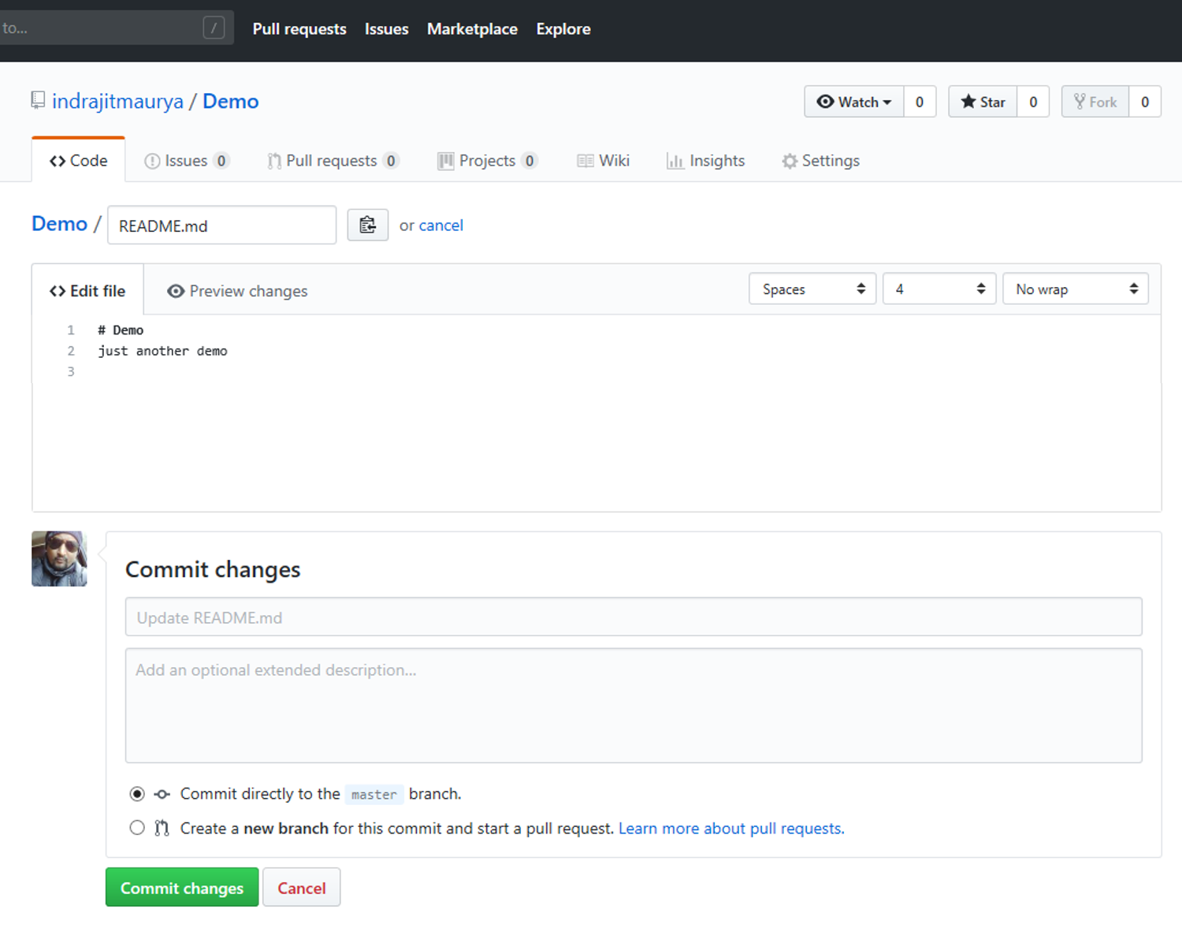Viewport: 1182px width, 943px height.
Task: Open the No wrap line mode dropdown
Action: coord(1076,289)
